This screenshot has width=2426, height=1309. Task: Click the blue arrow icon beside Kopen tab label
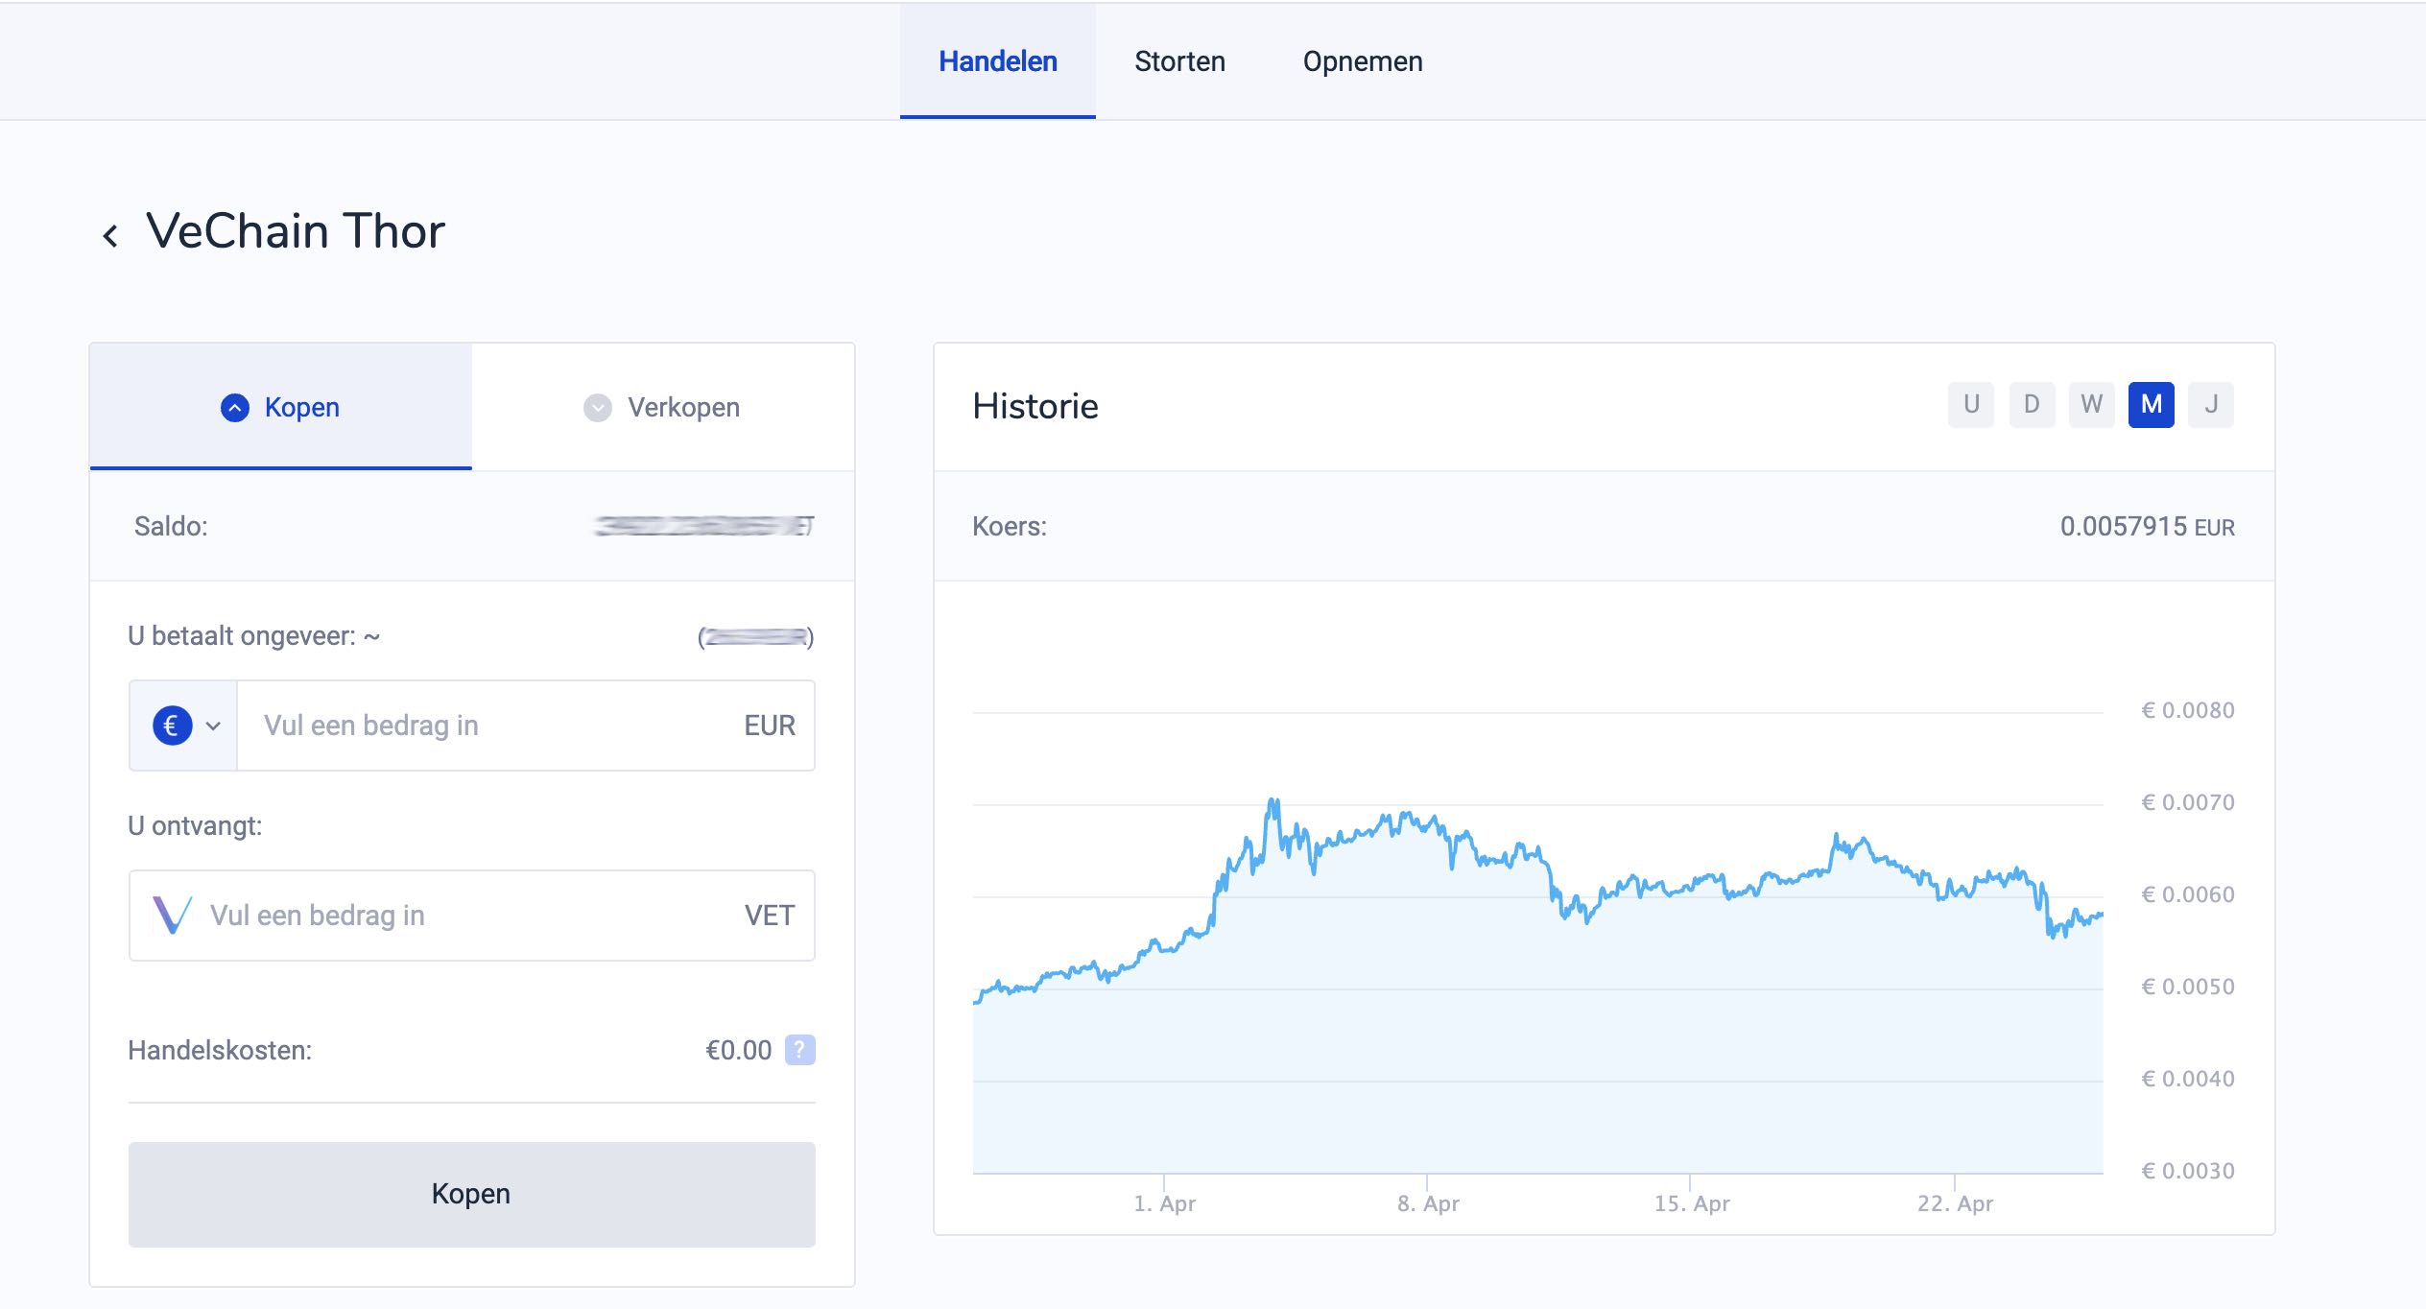[x=235, y=408]
